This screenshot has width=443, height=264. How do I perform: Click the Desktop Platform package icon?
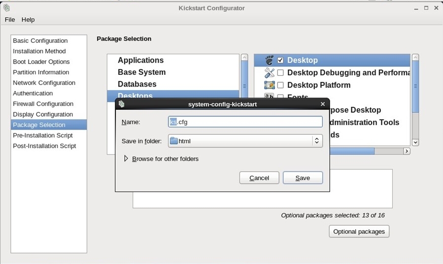coord(269,85)
